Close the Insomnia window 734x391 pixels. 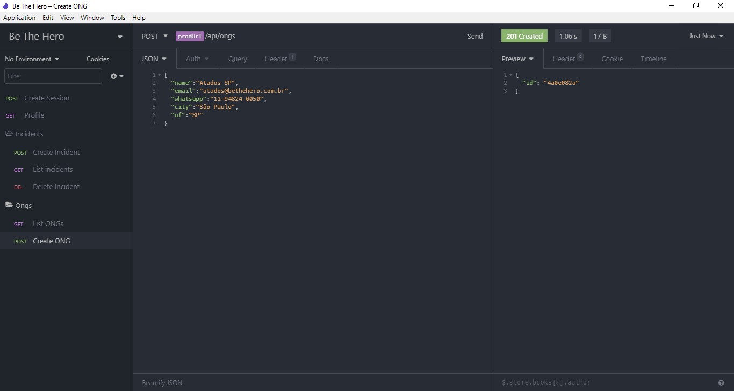coord(721,6)
